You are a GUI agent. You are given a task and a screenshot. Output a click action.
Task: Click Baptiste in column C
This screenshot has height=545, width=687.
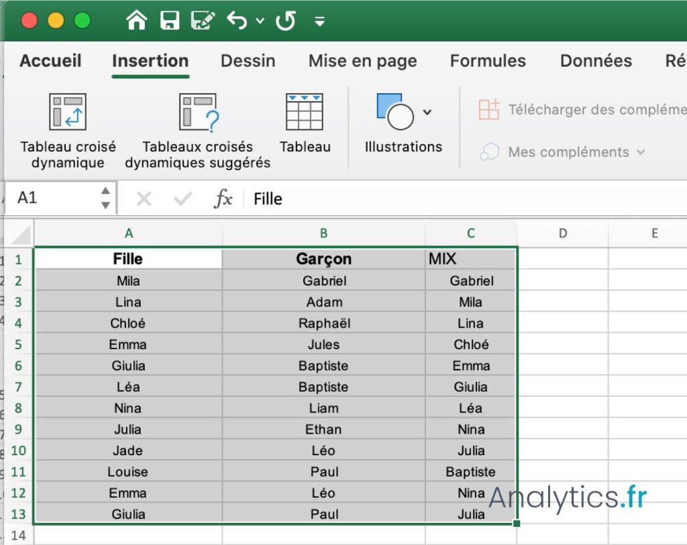pyautogui.click(x=470, y=472)
